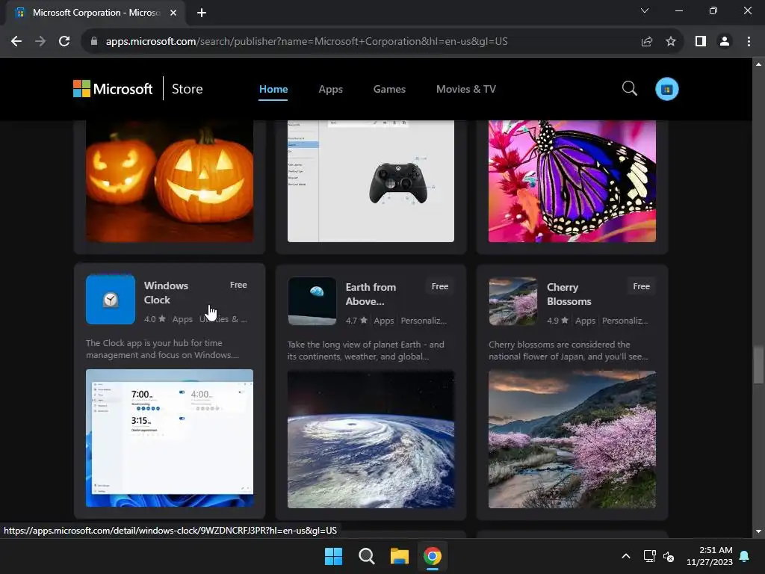
Task: Click the scrollbar up arrow
Action: tap(758, 64)
